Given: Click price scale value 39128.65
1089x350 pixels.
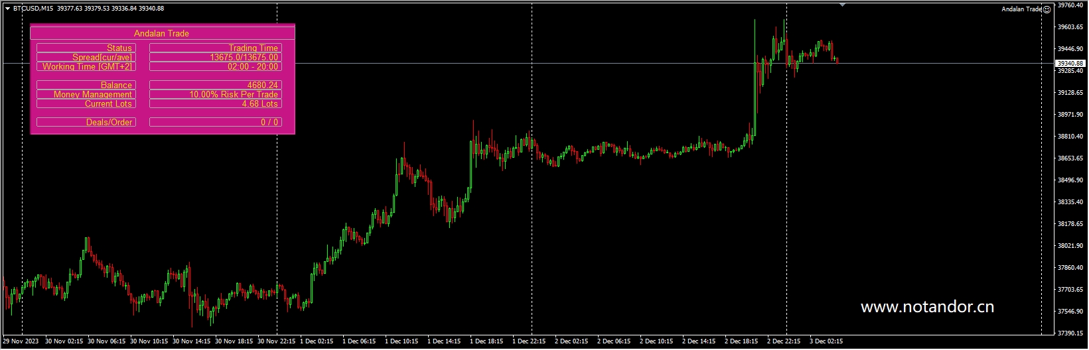Looking at the screenshot, I should pyautogui.click(x=1070, y=93).
